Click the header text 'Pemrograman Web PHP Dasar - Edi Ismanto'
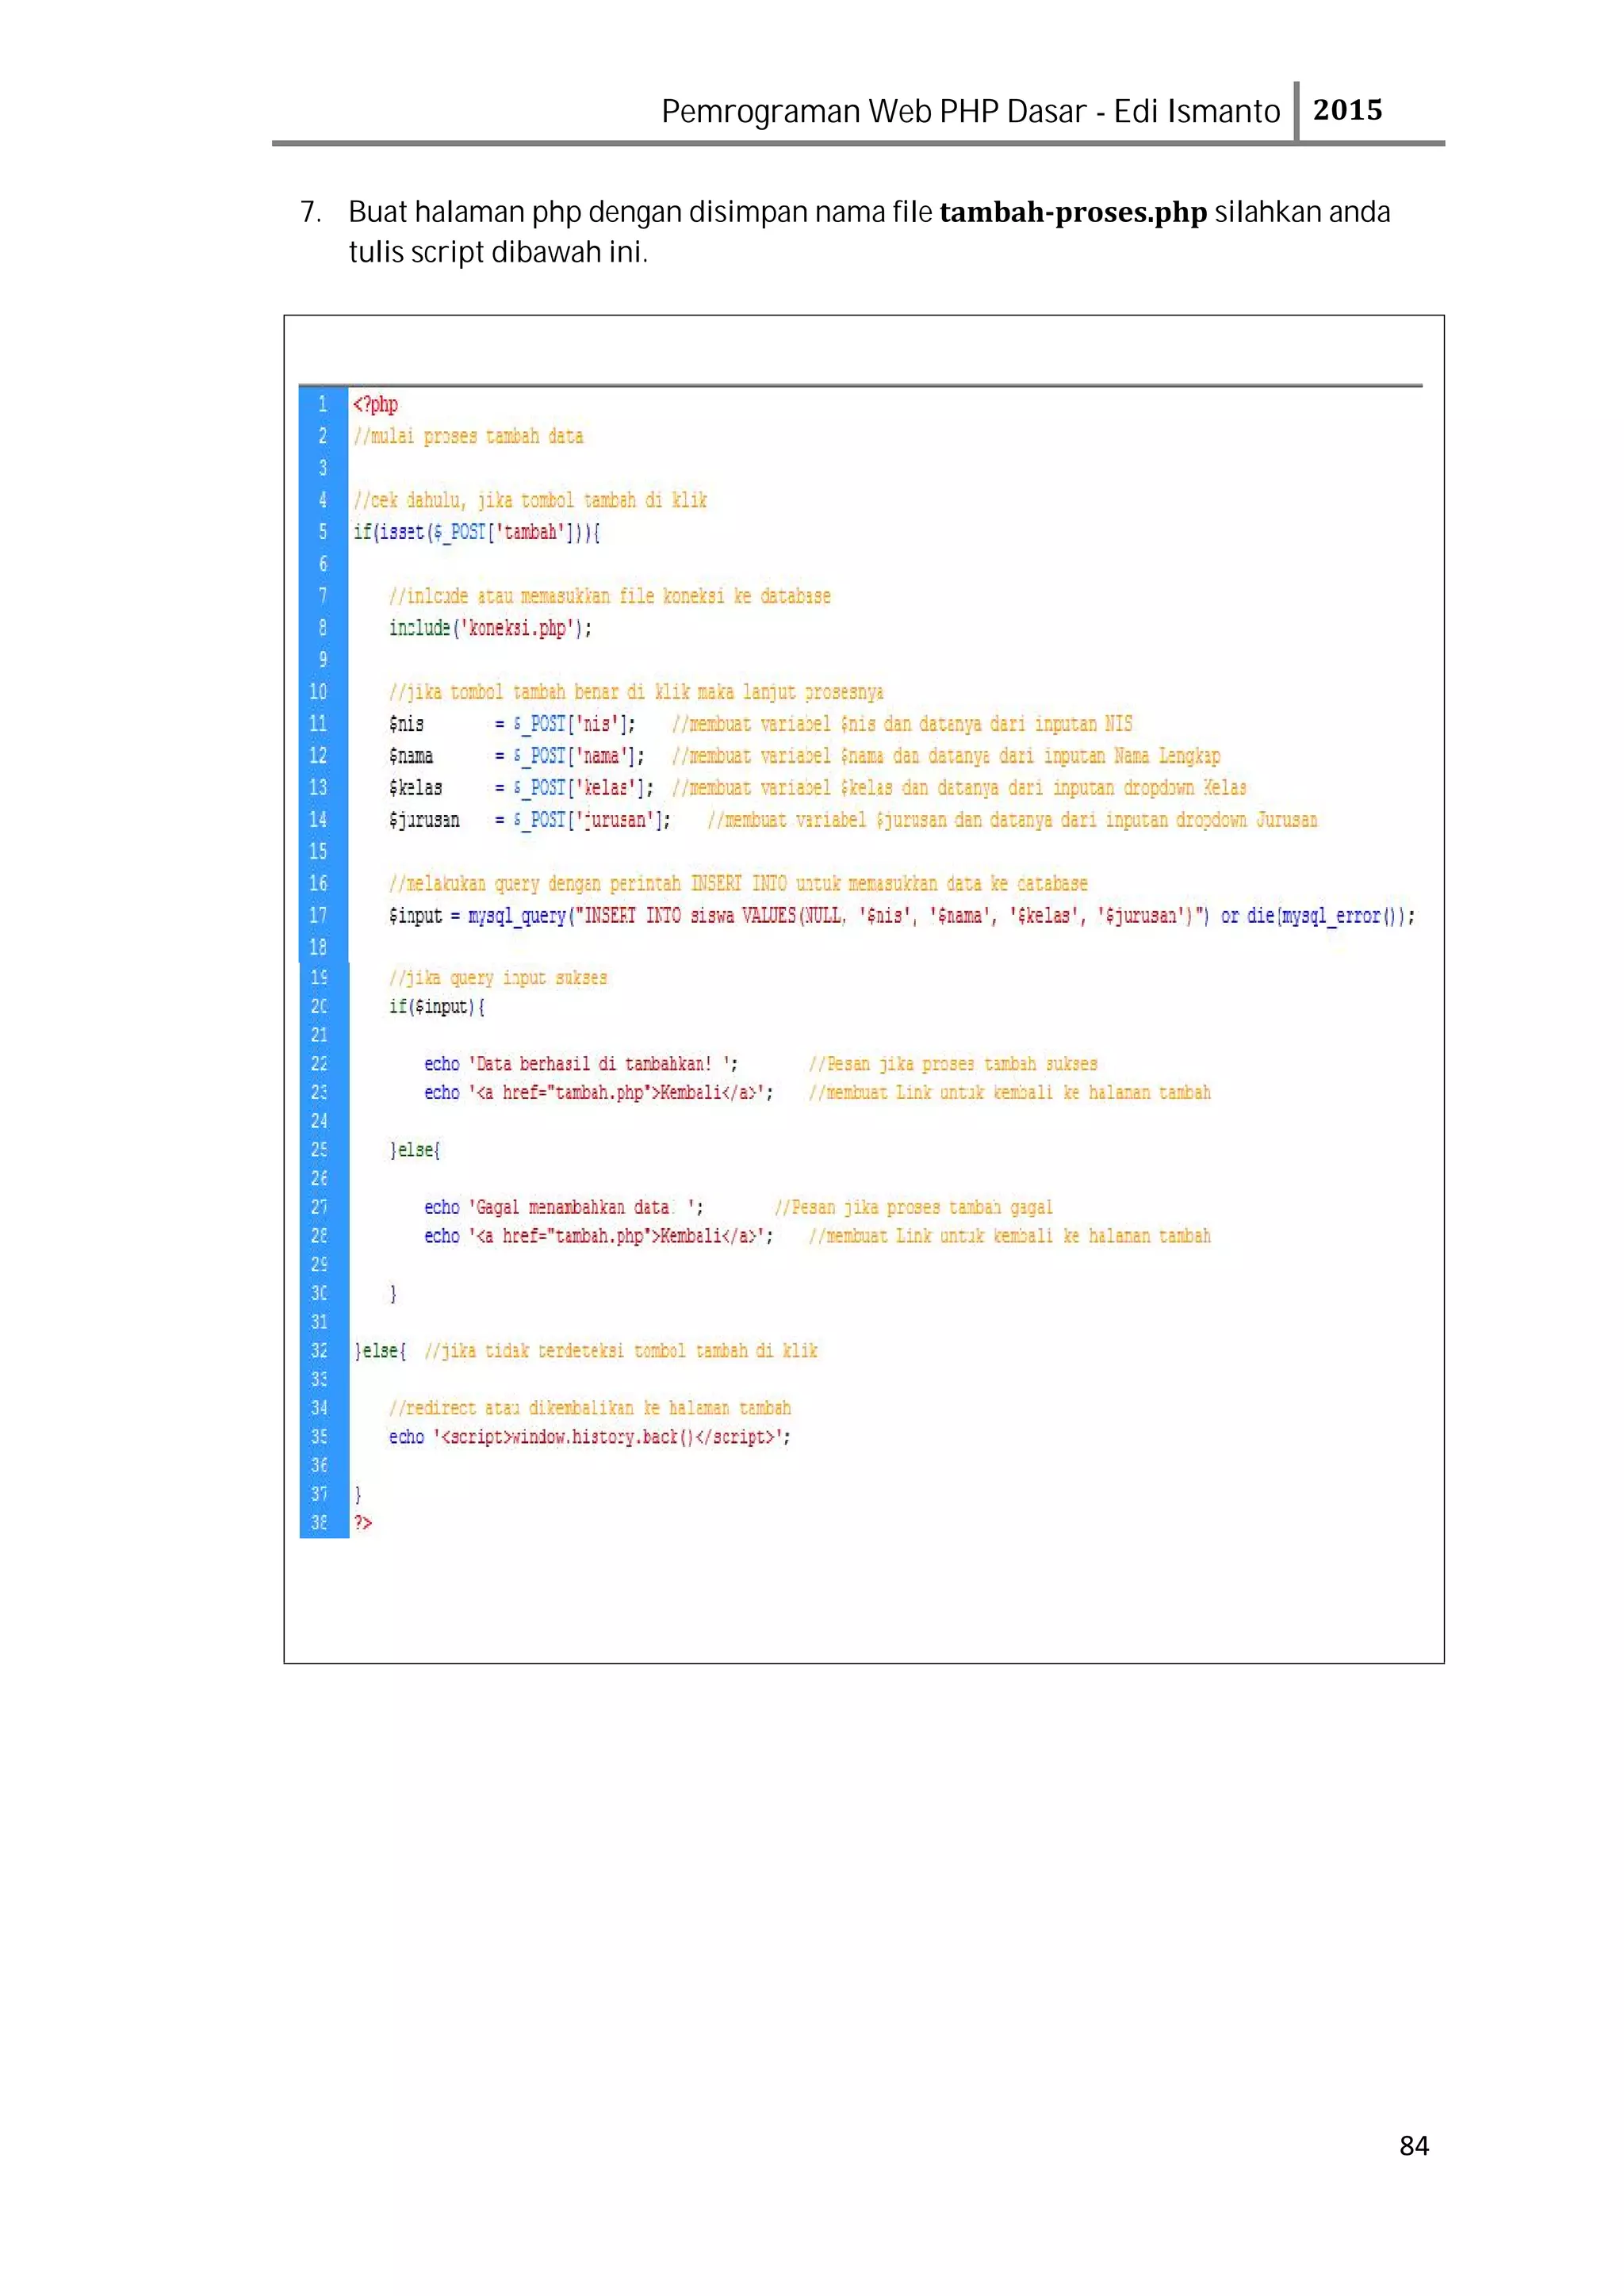 [970, 111]
